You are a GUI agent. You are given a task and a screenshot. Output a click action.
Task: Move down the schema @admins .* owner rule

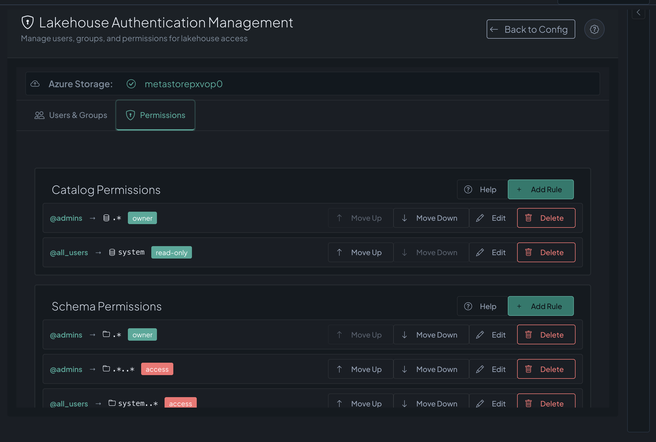(431, 335)
